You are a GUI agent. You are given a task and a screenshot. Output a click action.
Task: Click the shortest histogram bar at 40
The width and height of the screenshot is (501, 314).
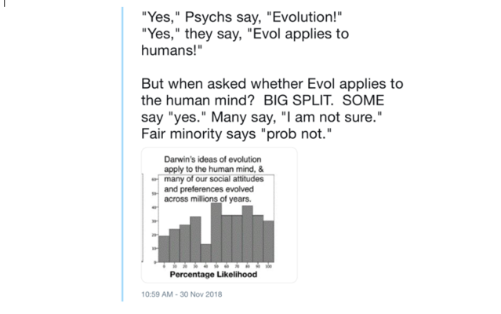coord(205,254)
